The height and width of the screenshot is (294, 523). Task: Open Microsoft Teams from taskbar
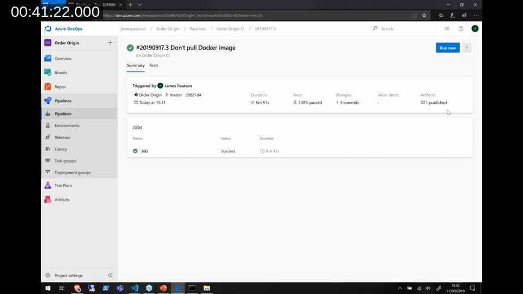(120, 288)
